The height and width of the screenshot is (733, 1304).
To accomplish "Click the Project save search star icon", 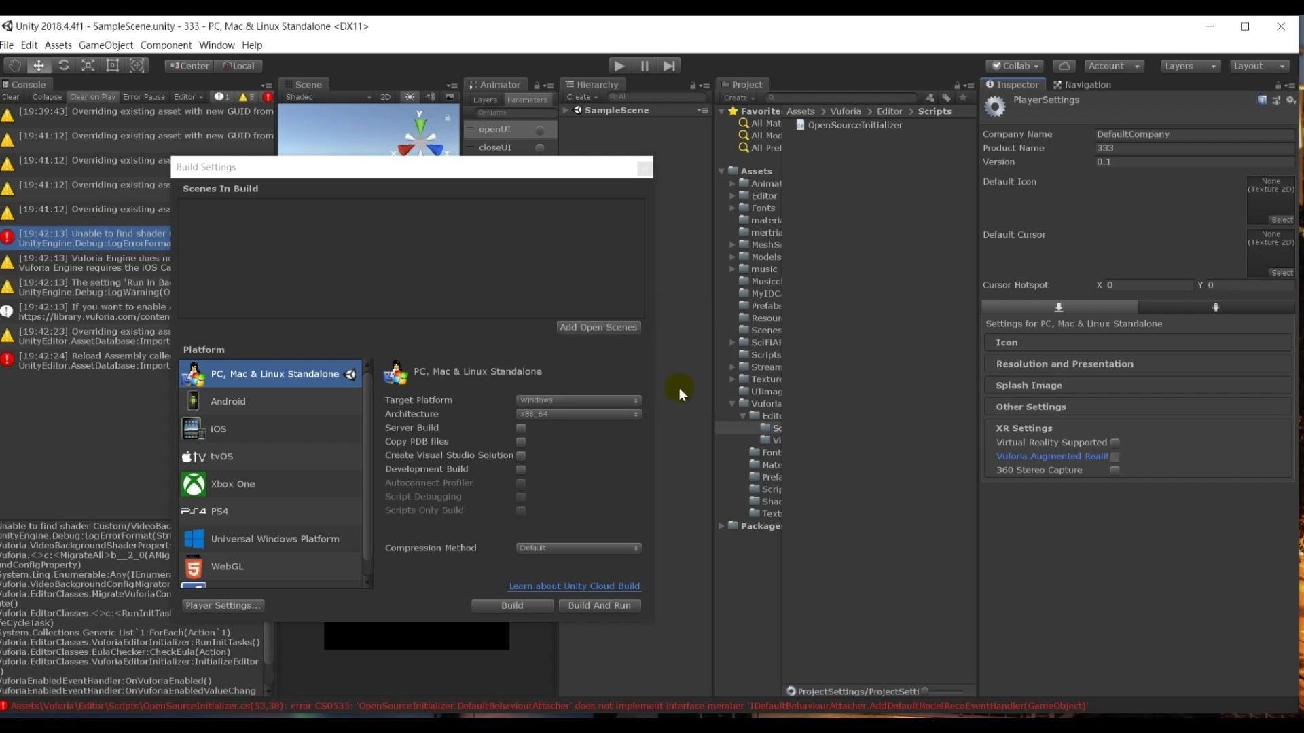I will point(962,98).
